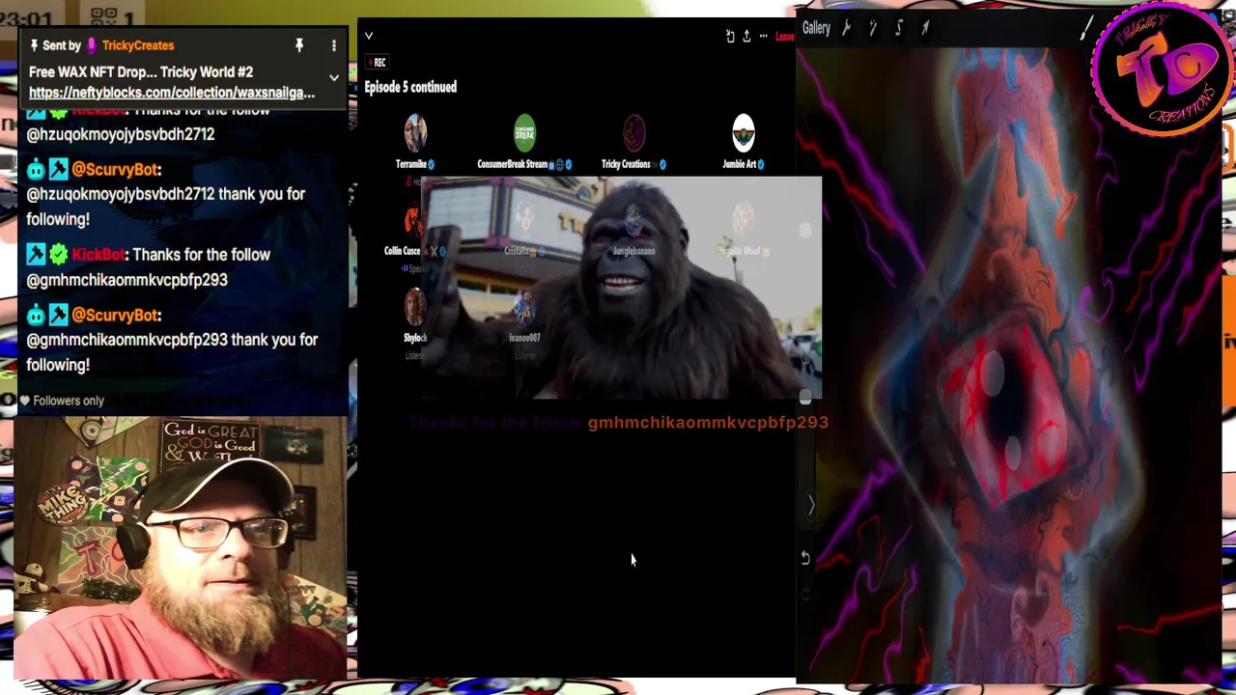Click the Terramike name label
The width and height of the screenshot is (1236, 695).
click(x=410, y=164)
